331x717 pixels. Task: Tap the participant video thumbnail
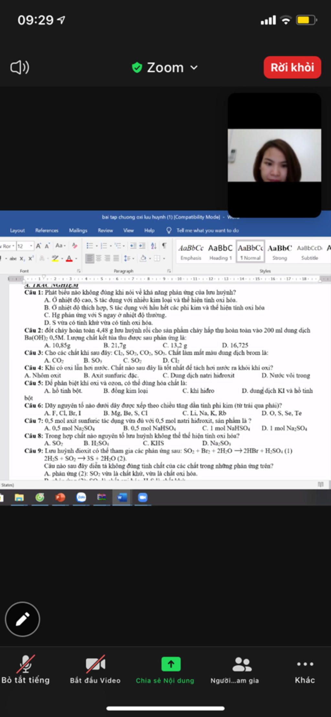click(x=274, y=155)
